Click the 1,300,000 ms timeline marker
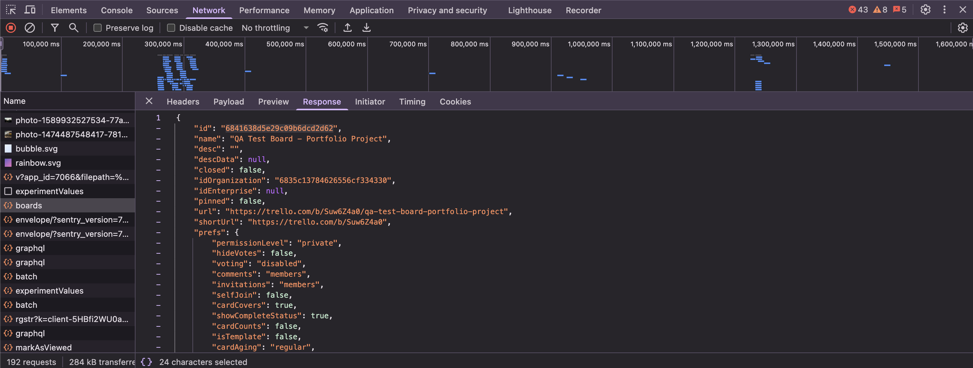Screen dimensions: 973x368 click(773, 44)
